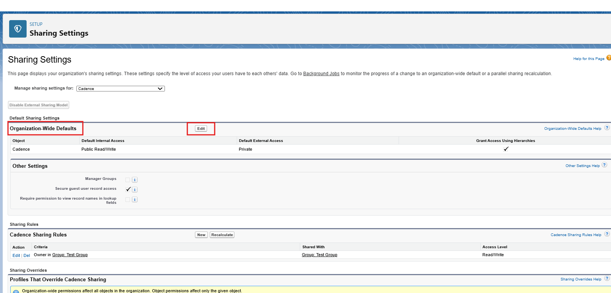Screen dimensions: 611x293
Task: Click Edit button for Organization-Wide Defaults
Action: point(201,129)
